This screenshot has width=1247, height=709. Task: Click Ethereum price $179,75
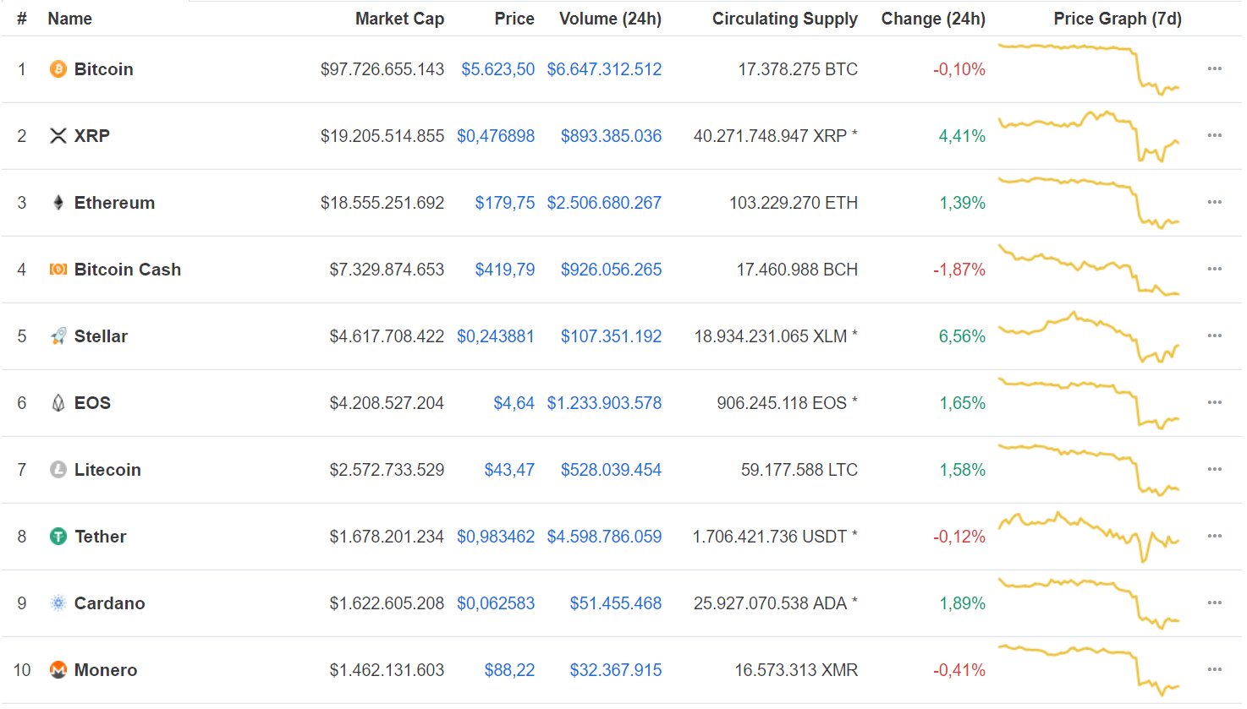click(504, 203)
